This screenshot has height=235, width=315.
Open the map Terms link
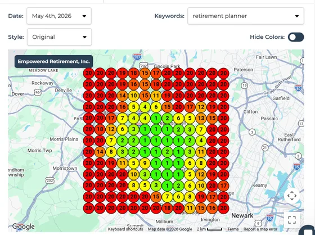pyautogui.click(x=233, y=229)
